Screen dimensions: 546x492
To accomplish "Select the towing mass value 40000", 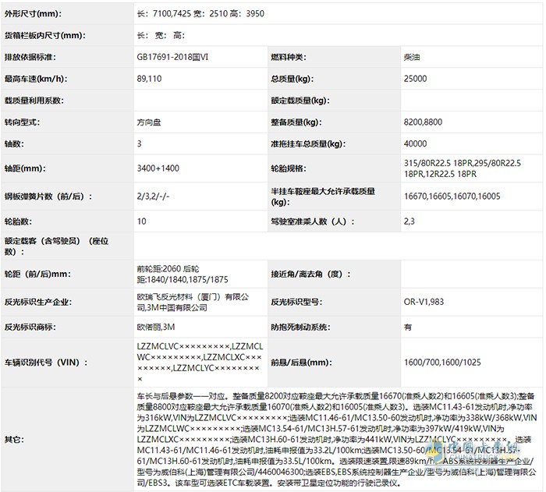I will [x=415, y=143].
